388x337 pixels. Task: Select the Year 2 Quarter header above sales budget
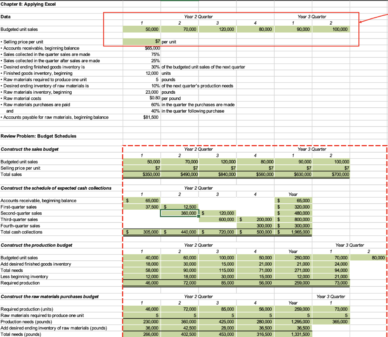click(198, 149)
